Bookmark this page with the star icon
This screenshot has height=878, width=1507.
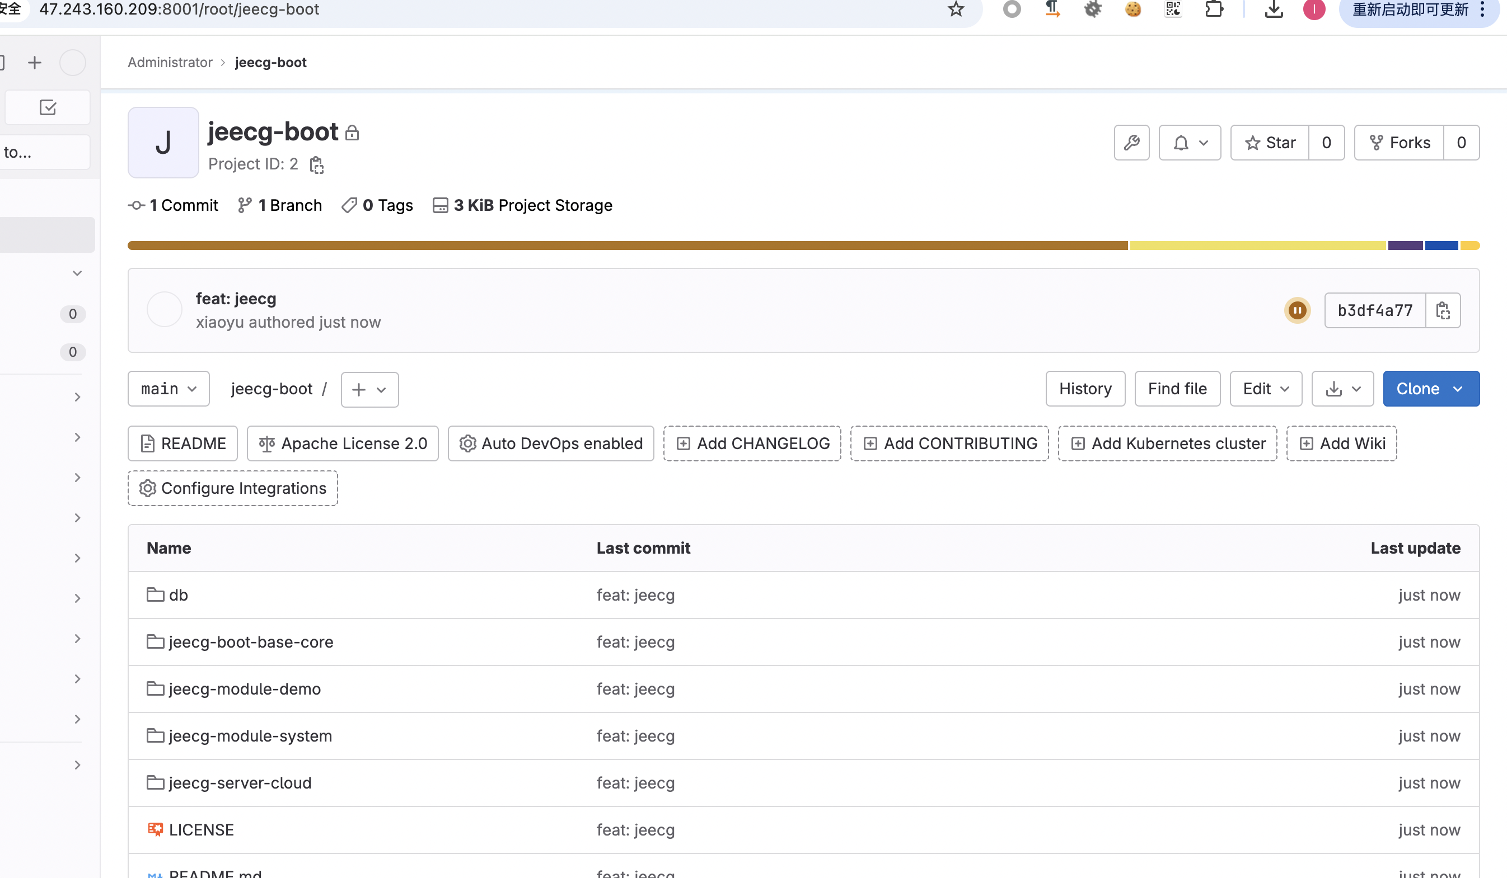956,10
